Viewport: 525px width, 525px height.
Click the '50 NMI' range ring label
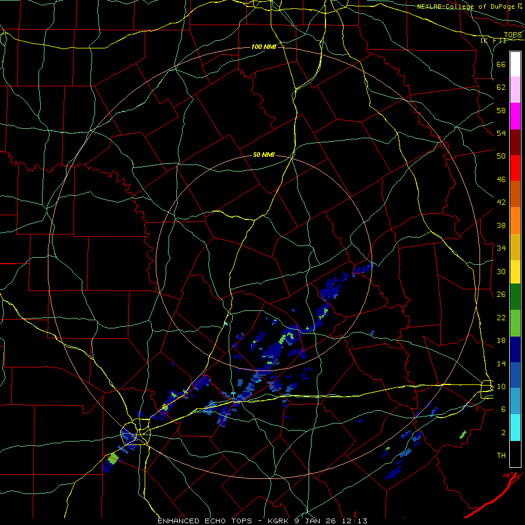tap(264, 155)
